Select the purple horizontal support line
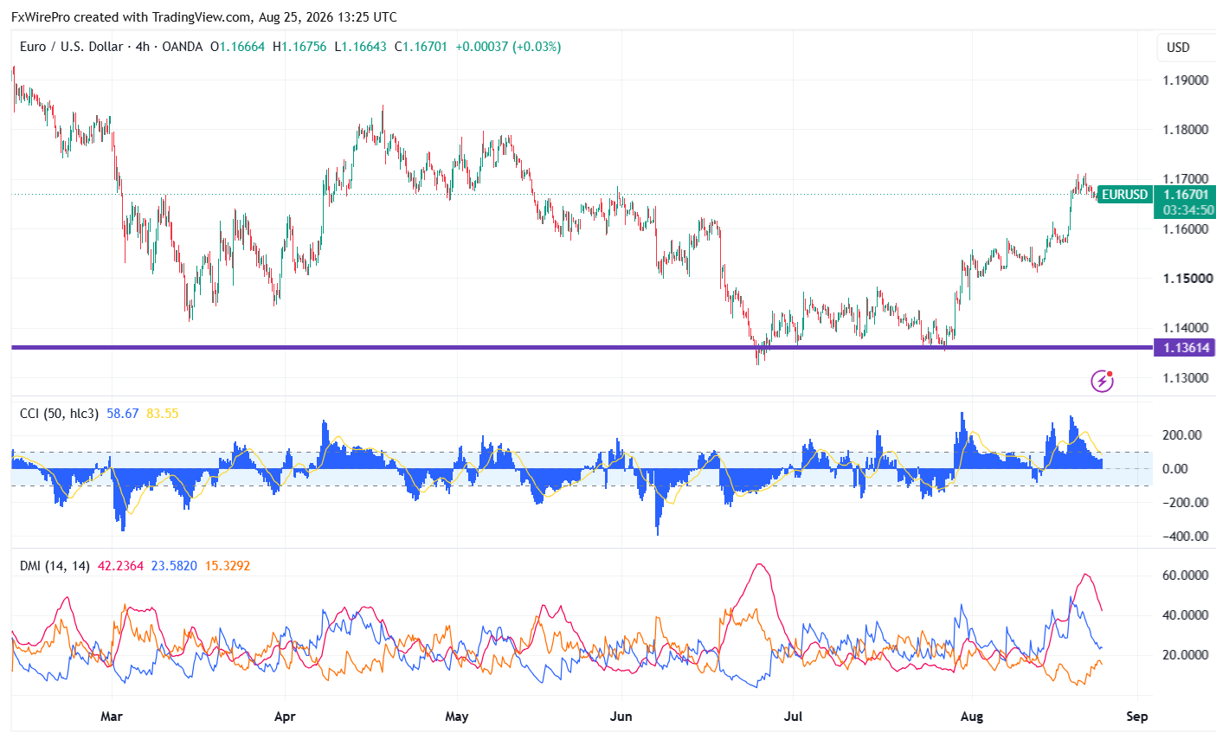This screenshot has height=733, width=1216. click(x=582, y=348)
